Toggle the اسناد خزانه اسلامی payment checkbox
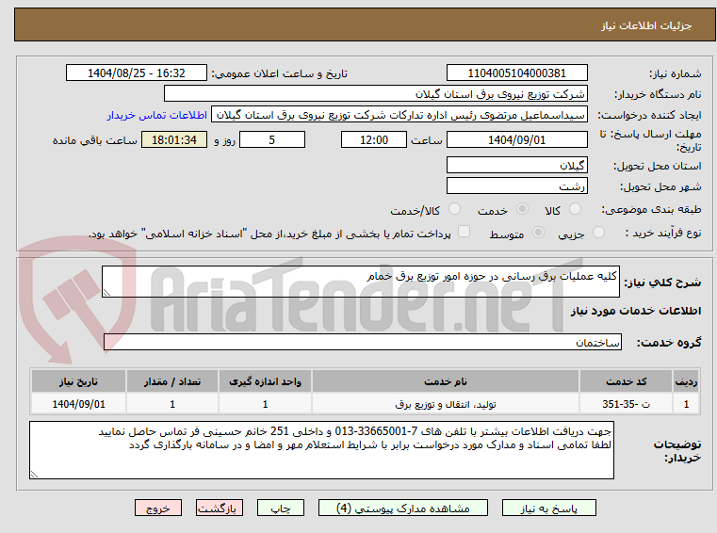The width and height of the screenshot is (717, 533). click(x=464, y=232)
